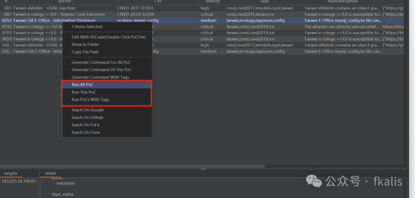Screen dimensions: 415x198
Task: Switch to the detail tab
Action: [51, 173]
